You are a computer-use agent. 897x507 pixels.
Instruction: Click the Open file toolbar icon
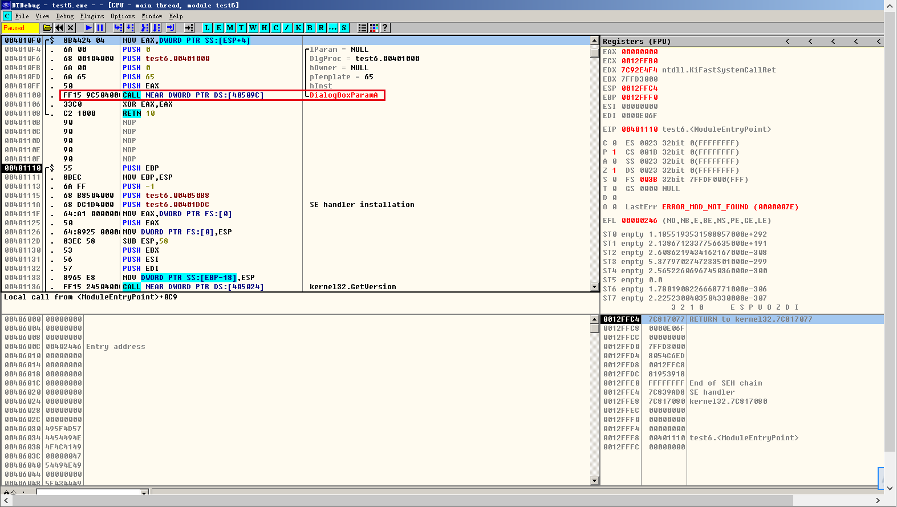48,27
